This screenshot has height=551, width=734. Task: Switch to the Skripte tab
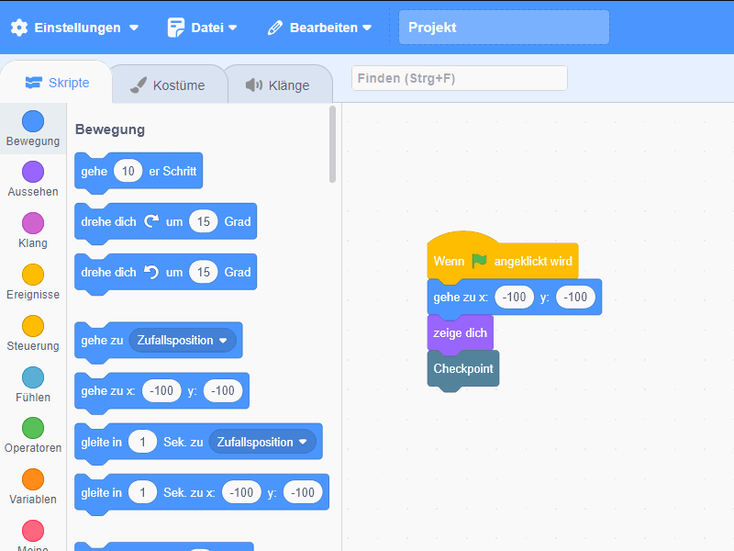click(x=57, y=83)
